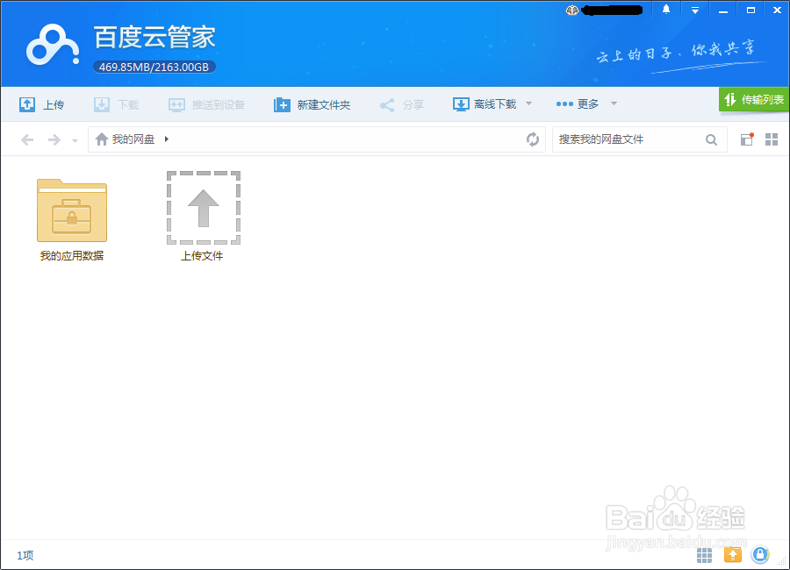Click the 上传 upload toolbar button
790x570 pixels.
point(42,104)
